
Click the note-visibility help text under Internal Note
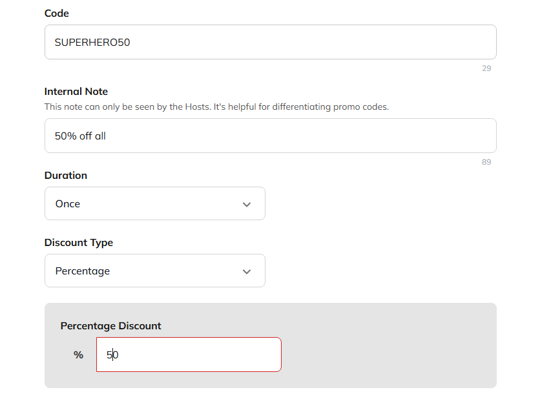(216, 107)
